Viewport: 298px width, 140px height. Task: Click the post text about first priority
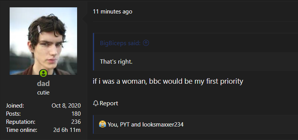tap(168, 81)
